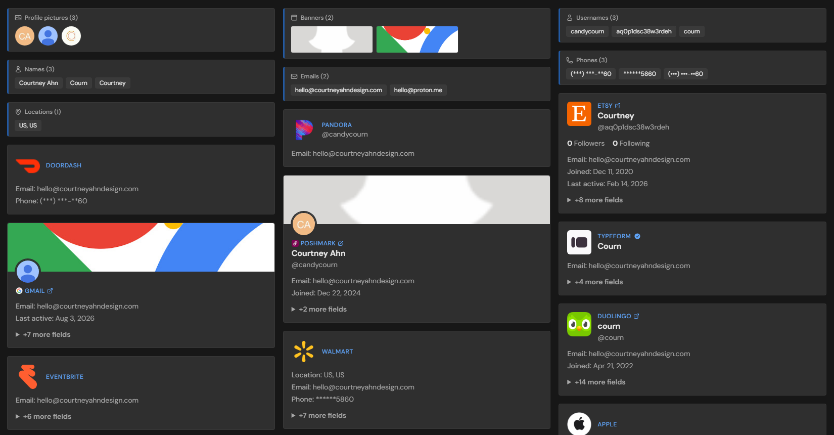Click "Joined: Apr 21, 2022" on Duolingo
The height and width of the screenshot is (435, 834).
point(600,366)
